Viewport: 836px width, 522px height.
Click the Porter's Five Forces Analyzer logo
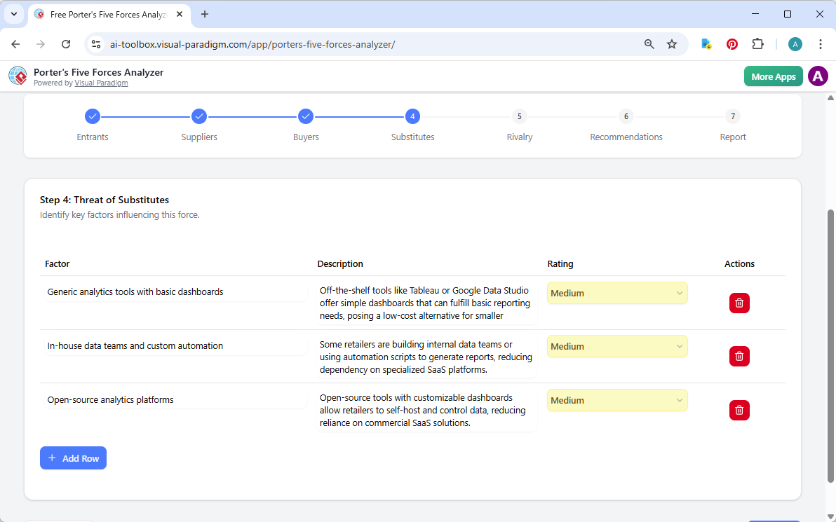coord(18,76)
